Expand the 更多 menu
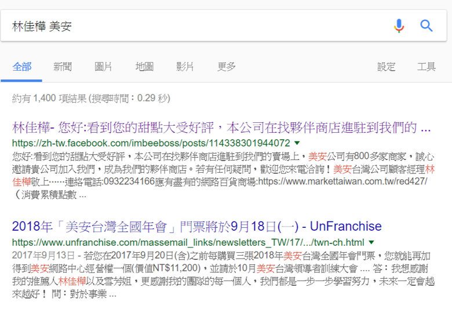This screenshot has width=452, height=313. pos(227,67)
